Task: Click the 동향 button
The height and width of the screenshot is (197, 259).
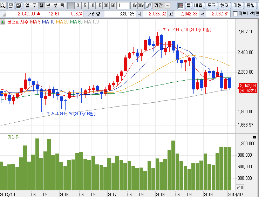Action: pos(251,6)
